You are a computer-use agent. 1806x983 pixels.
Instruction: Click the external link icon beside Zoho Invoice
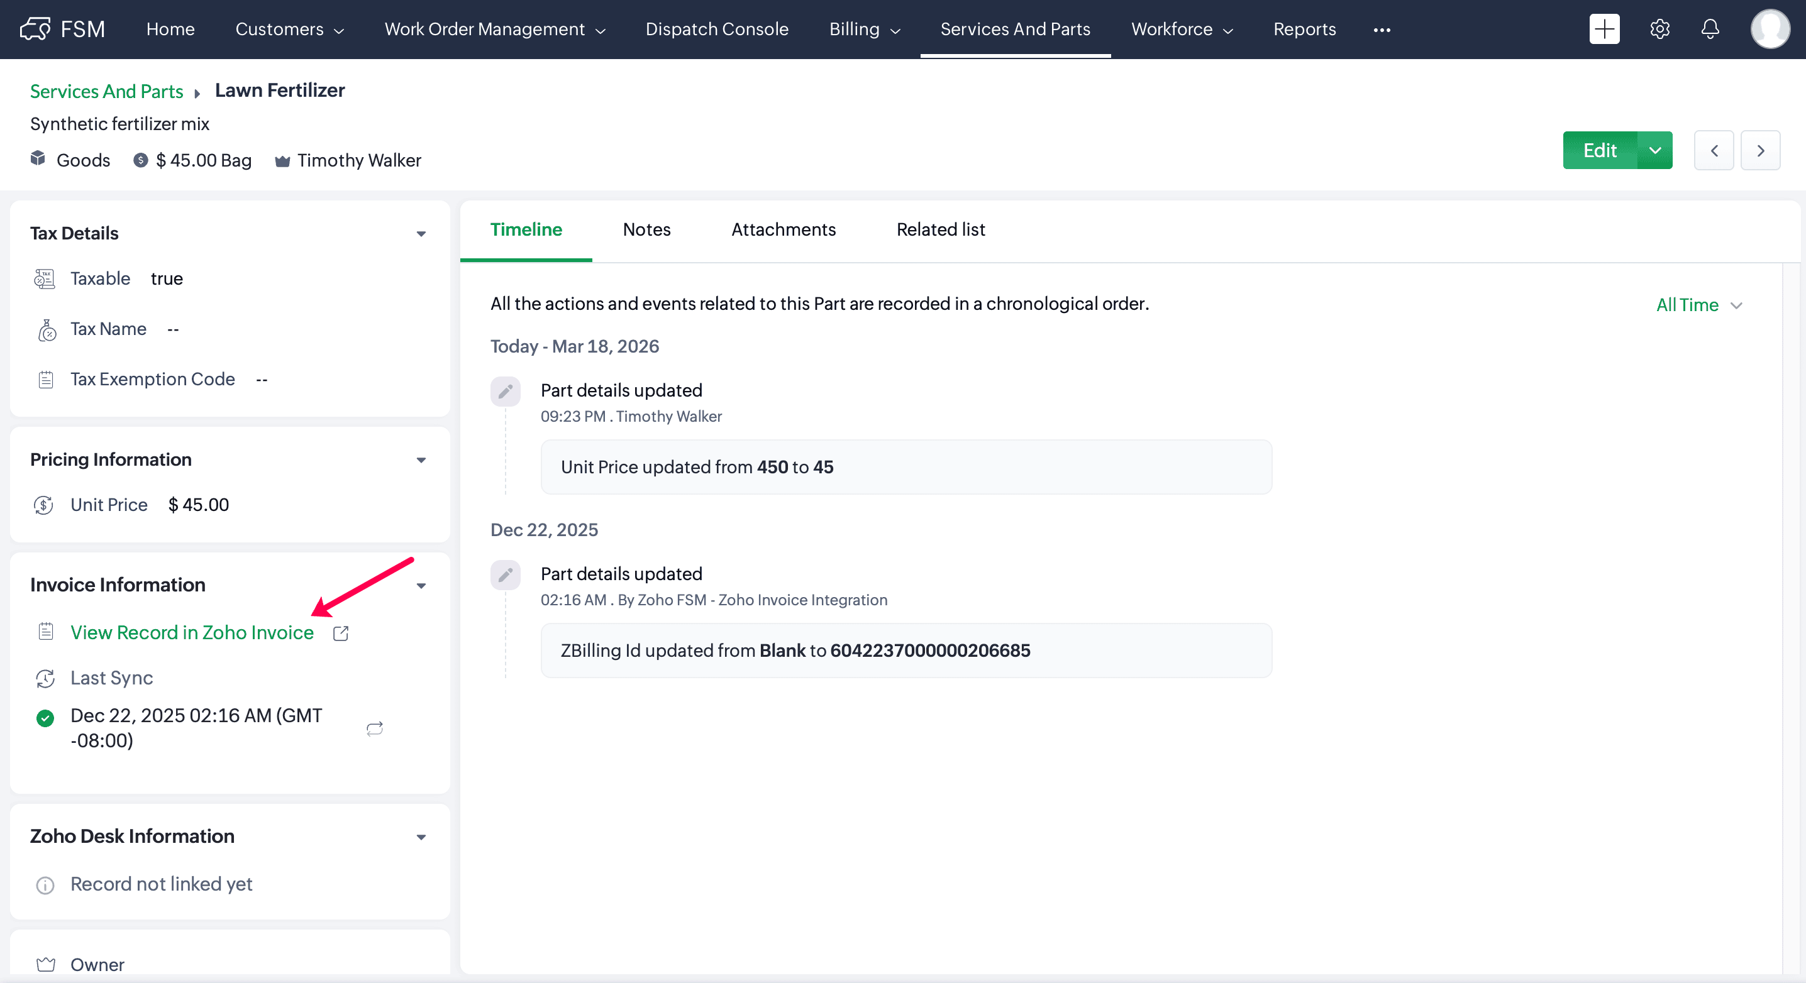click(341, 633)
